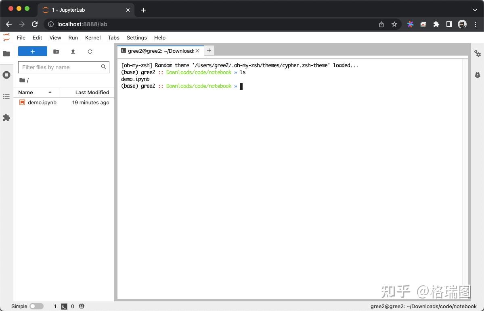Open the Table of Contents panel

[6, 96]
